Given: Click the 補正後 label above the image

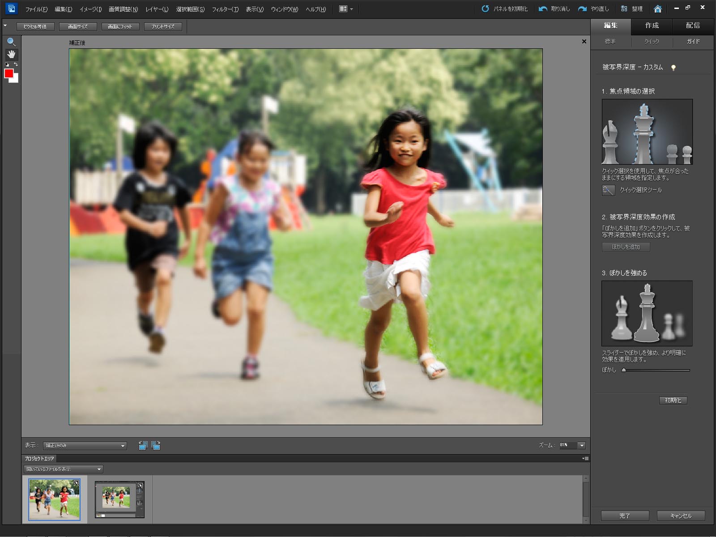Looking at the screenshot, I should coord(77,43).
